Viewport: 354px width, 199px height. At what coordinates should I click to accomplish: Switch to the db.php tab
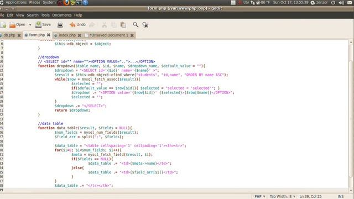point(9,35)
